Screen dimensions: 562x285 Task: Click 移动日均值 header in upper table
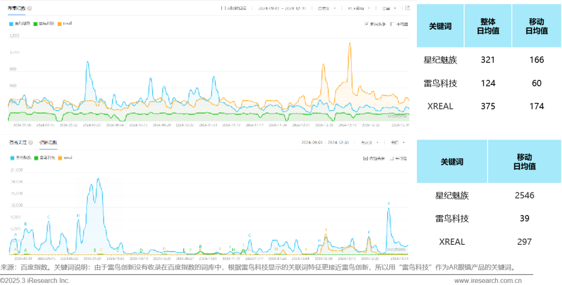[536, 26]
